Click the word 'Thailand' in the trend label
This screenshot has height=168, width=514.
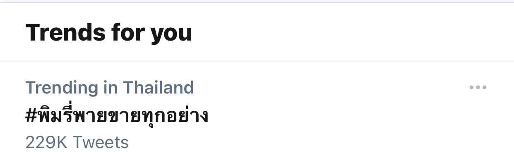tap(159, 87)
